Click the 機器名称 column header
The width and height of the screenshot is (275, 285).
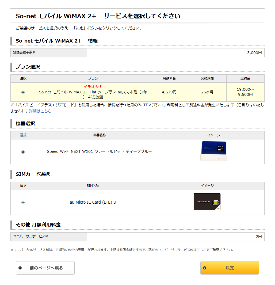pyautogui.click(x=99, y=135)
